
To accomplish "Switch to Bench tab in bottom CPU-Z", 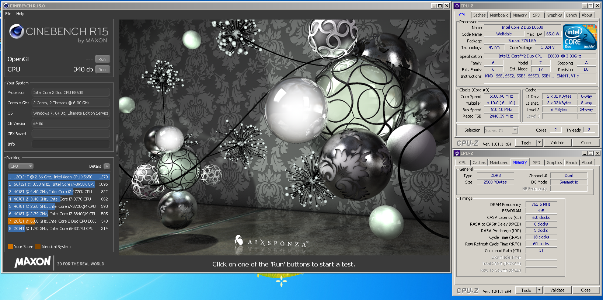I will point(572,163).
